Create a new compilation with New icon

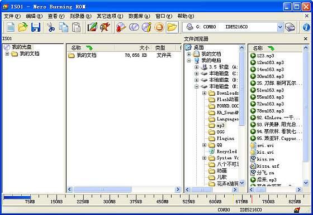(11, 27)
